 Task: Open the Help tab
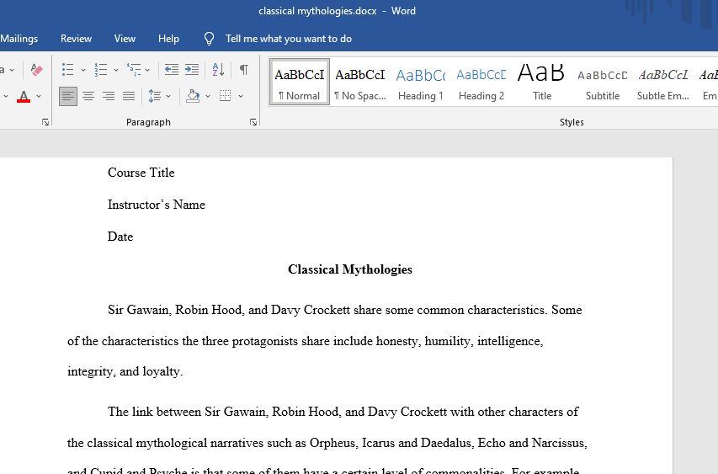[168, 39]
